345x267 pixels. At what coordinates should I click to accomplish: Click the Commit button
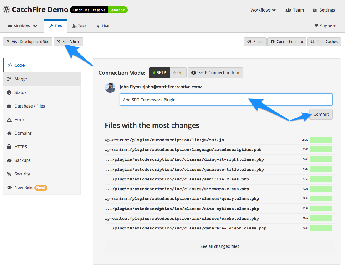click(x=321, y=114)
